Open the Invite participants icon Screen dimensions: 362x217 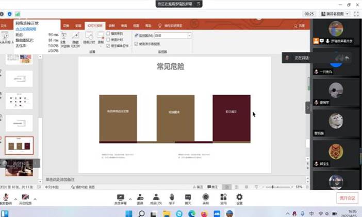(x=140, y=197)
